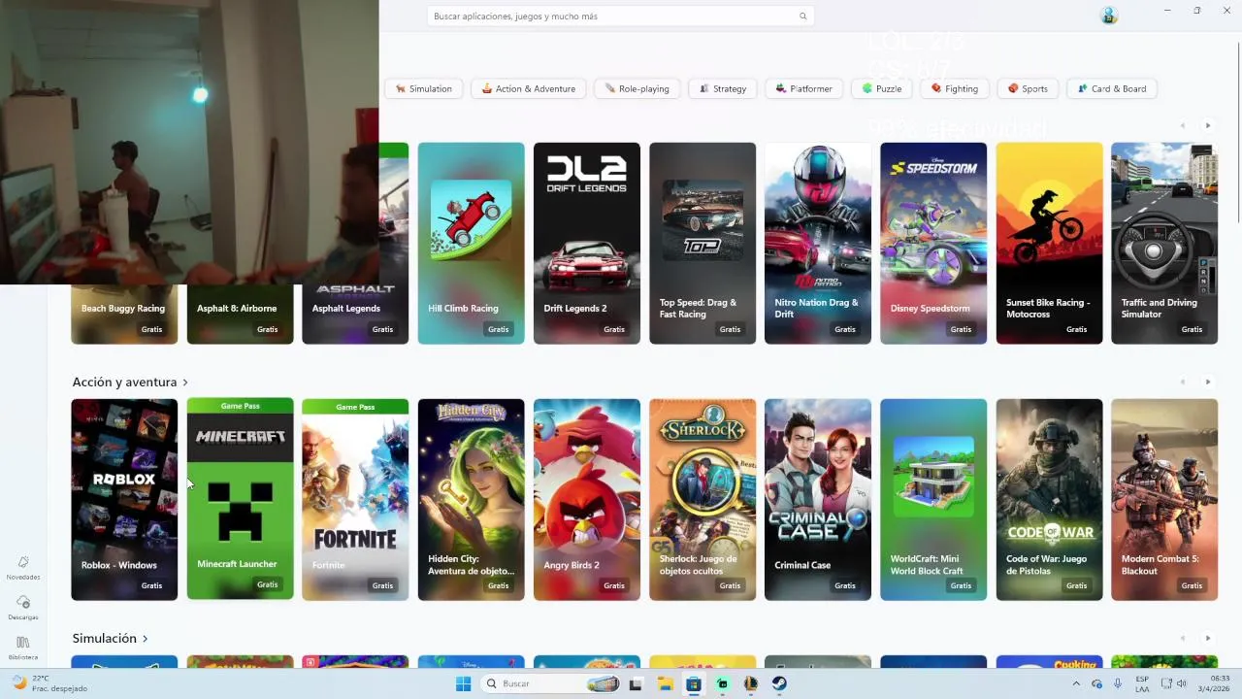Screen dimensions: 1242x699
Task: Click the Store search box
Action: pyautogui.click(x=620, y=17)
